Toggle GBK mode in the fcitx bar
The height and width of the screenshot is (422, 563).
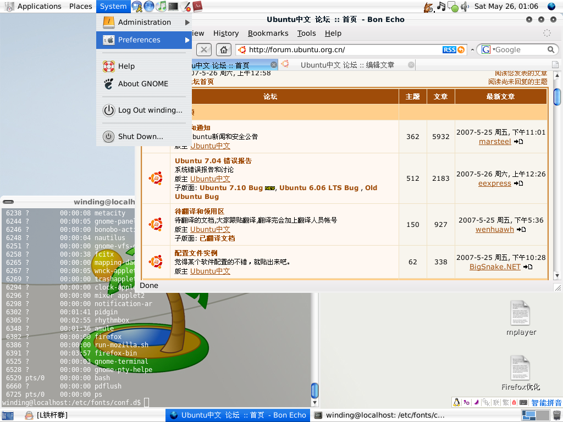[486, 402]
